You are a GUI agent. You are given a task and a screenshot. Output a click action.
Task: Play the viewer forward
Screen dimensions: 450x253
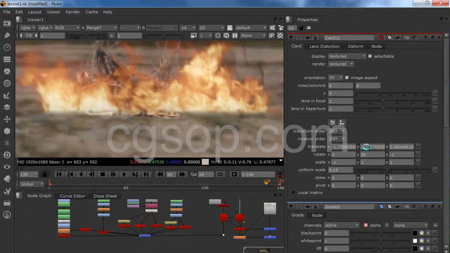click(x=124, y=174)
